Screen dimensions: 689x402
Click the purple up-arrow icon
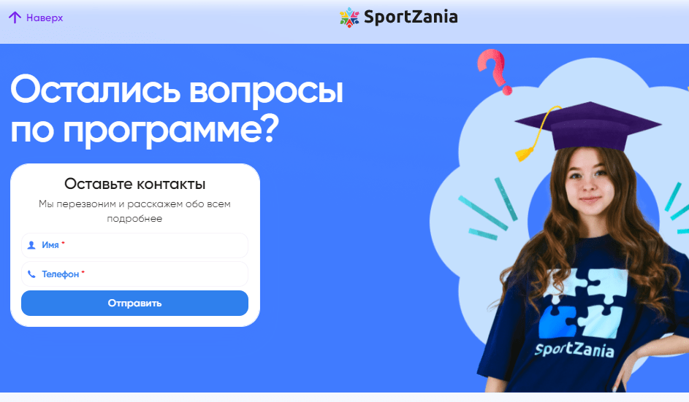(15, 18)
